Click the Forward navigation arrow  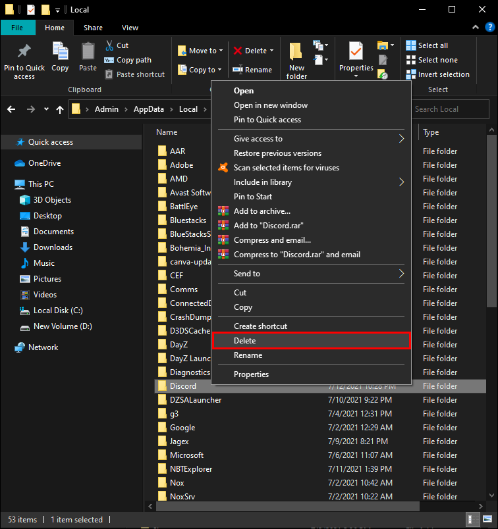pyautogui.click(x=31, y=109)
